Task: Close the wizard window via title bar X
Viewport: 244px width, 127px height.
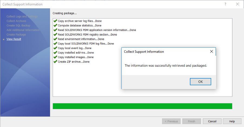Action: (238, 4)
